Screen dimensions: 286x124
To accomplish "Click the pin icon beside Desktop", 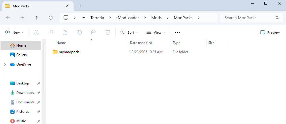I will coord(39,83).
